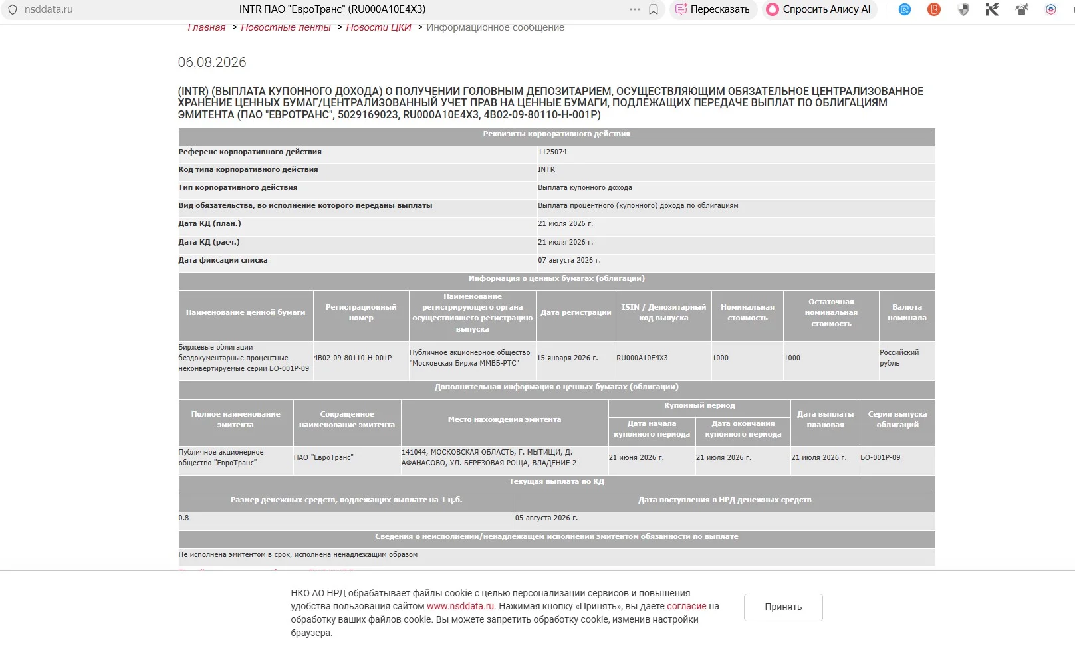This screenshot has width=1075, height=650.
Task: Click the Референс корпоративного действия label
Action: coord(250,152)
